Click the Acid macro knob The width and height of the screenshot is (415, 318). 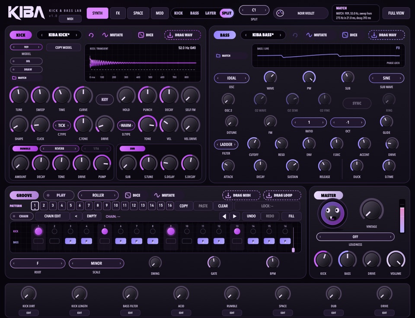coord(181,294)
